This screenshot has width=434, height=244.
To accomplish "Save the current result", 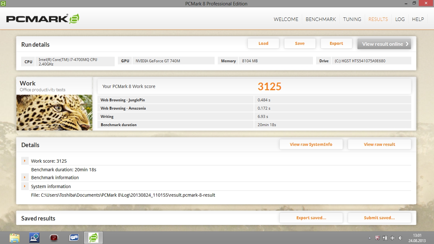I will pyautogui.click(x=300, y=44).
